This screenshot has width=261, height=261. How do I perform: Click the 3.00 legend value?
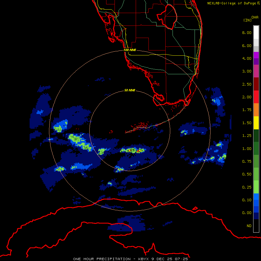coord(247,71)
